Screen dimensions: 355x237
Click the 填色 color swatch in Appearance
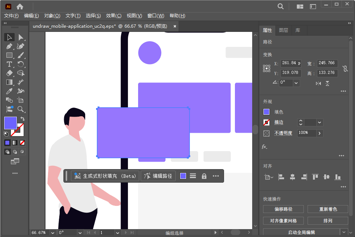pos(266,111)
